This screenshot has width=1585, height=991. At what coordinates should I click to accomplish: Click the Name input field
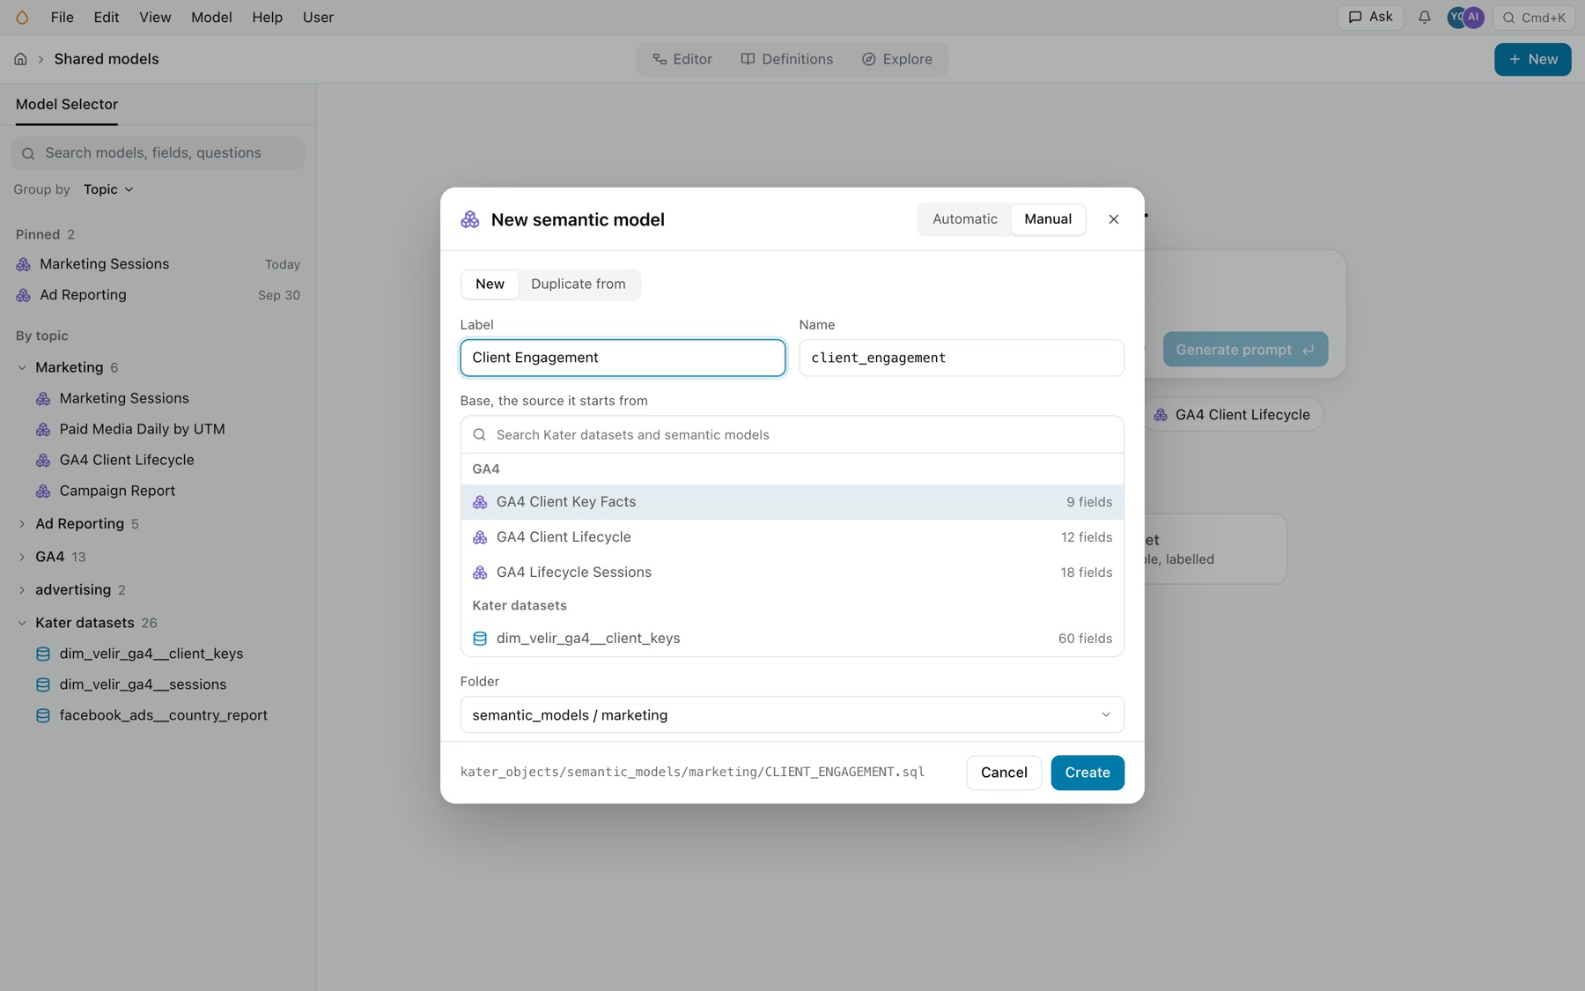point(962,358)
